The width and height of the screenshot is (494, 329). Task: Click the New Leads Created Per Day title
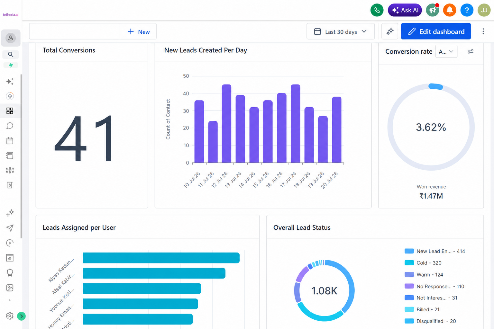(x=206, y=50)
